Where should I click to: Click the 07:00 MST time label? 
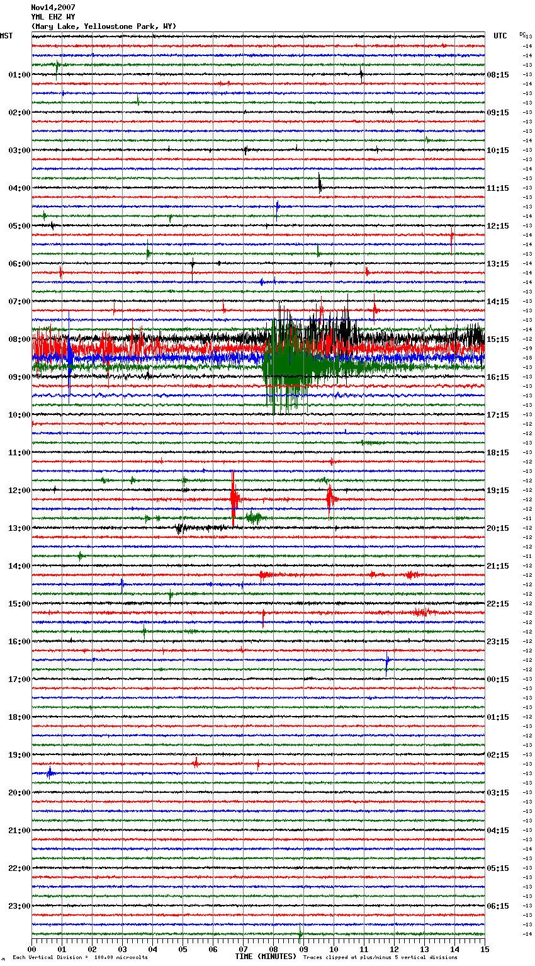coord(19,302)
